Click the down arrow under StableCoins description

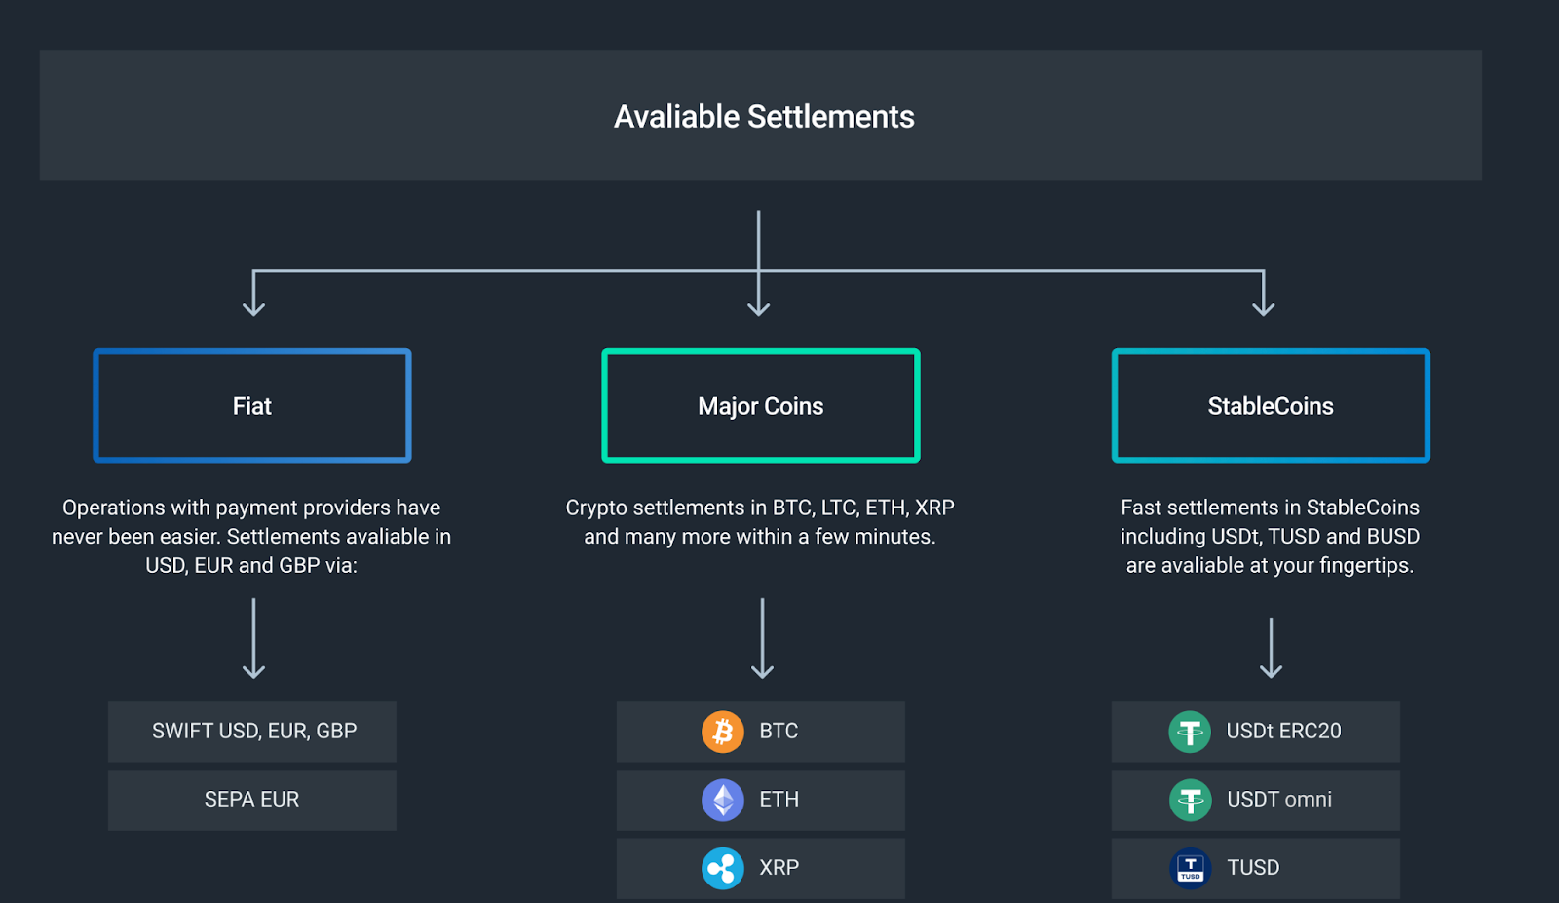pos(1271,648)
